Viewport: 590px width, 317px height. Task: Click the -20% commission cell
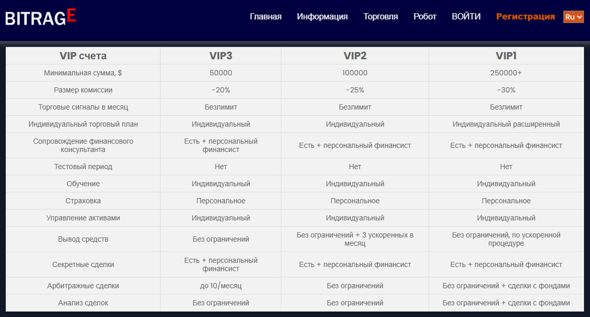coord(221,90)
